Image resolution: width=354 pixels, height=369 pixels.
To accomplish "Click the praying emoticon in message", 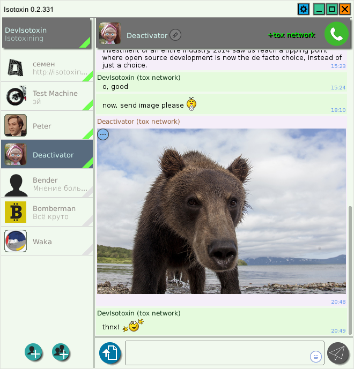I will click(191, 104).
